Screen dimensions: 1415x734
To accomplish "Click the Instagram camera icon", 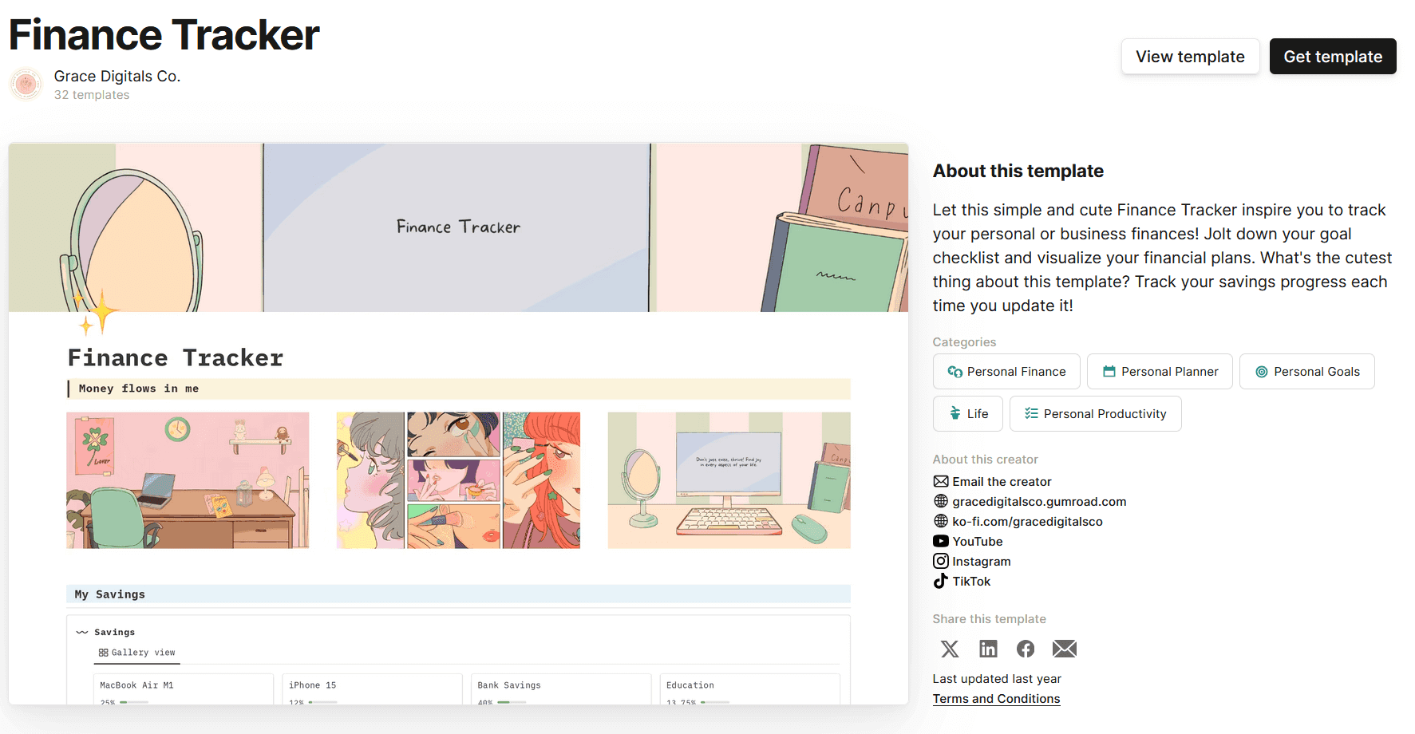I will (941, 561).
